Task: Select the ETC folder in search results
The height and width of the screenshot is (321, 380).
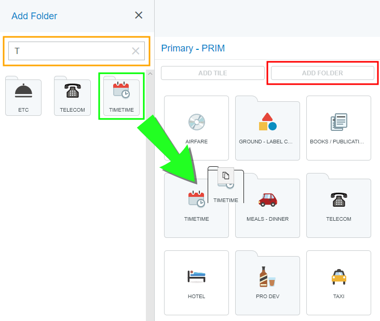Action: [x=23, y=96]
